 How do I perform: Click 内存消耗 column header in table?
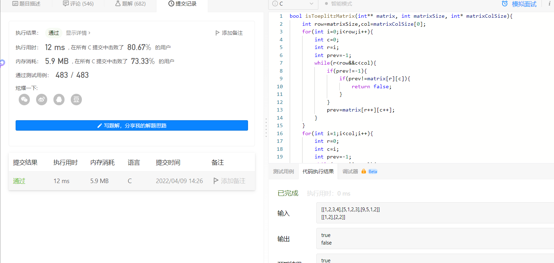(102, 162)
